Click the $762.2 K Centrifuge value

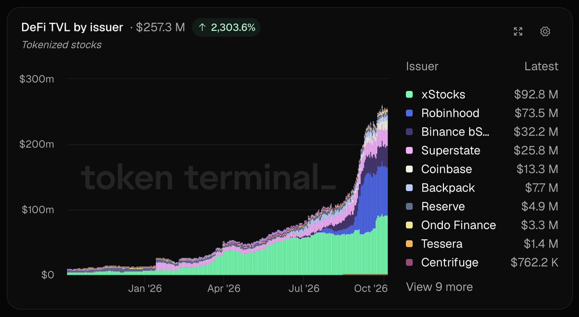tap(535, 262)
